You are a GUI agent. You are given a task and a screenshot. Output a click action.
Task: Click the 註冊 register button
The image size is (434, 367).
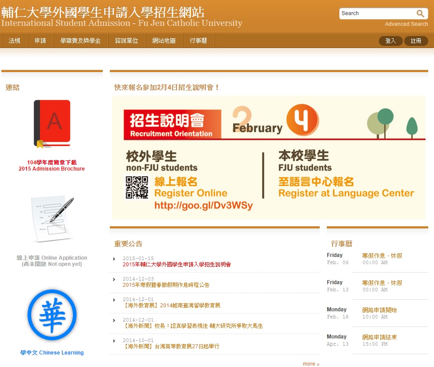416,41
